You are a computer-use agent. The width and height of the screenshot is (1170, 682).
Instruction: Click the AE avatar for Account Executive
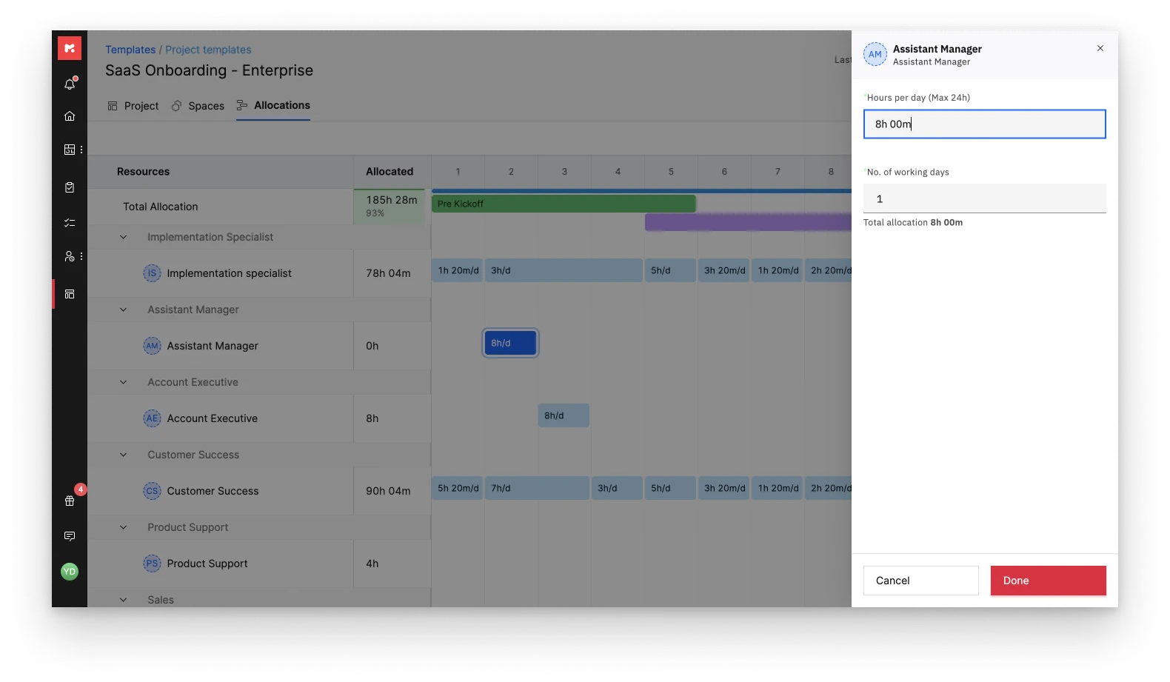coord(152,418)
